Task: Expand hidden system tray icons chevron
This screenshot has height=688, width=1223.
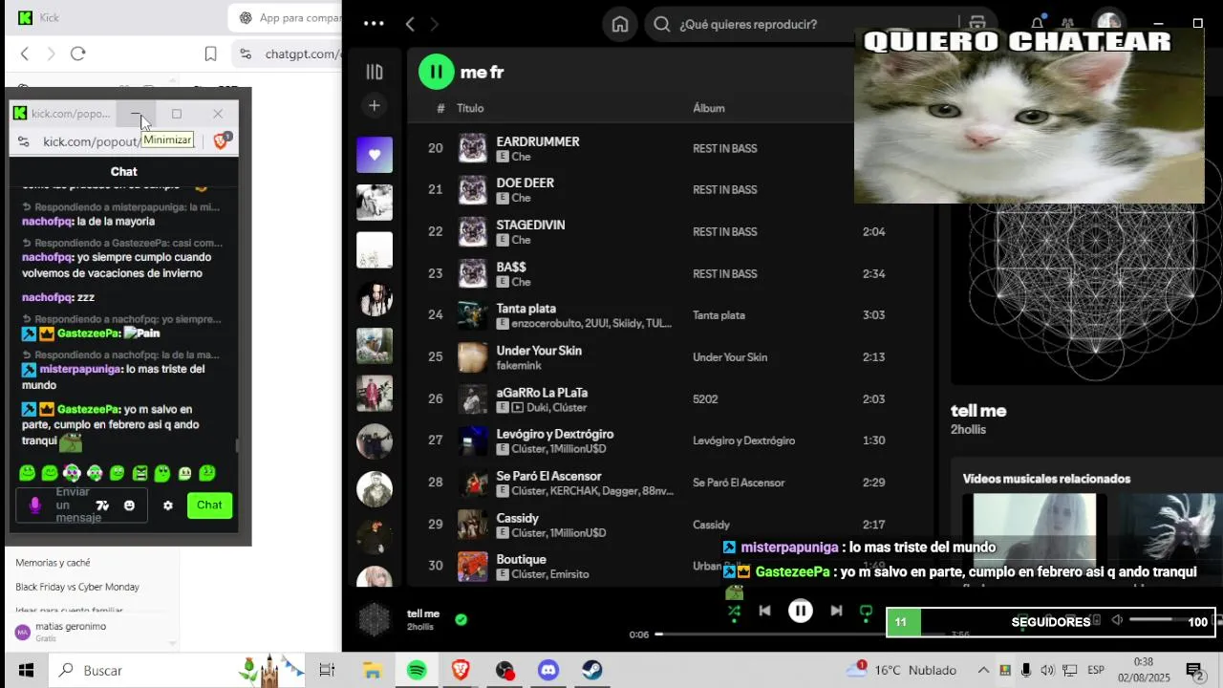Action: [x=982, y=671]
